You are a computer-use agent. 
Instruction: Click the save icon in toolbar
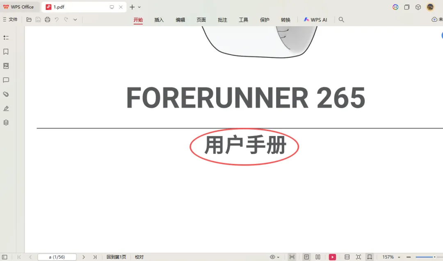pyautogui.click(x=38, y=20)
